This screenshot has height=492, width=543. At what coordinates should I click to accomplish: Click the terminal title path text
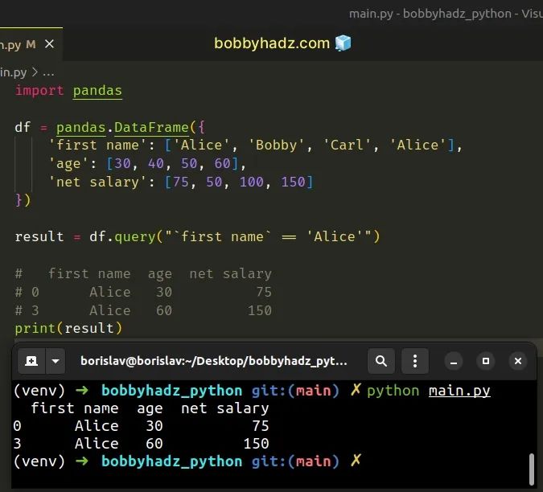click(x=214, y=361)
